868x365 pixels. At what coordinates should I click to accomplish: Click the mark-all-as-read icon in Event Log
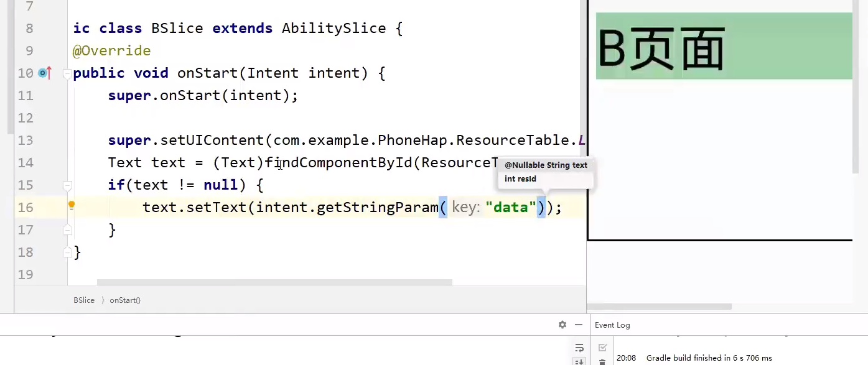(x=602, y=348)
